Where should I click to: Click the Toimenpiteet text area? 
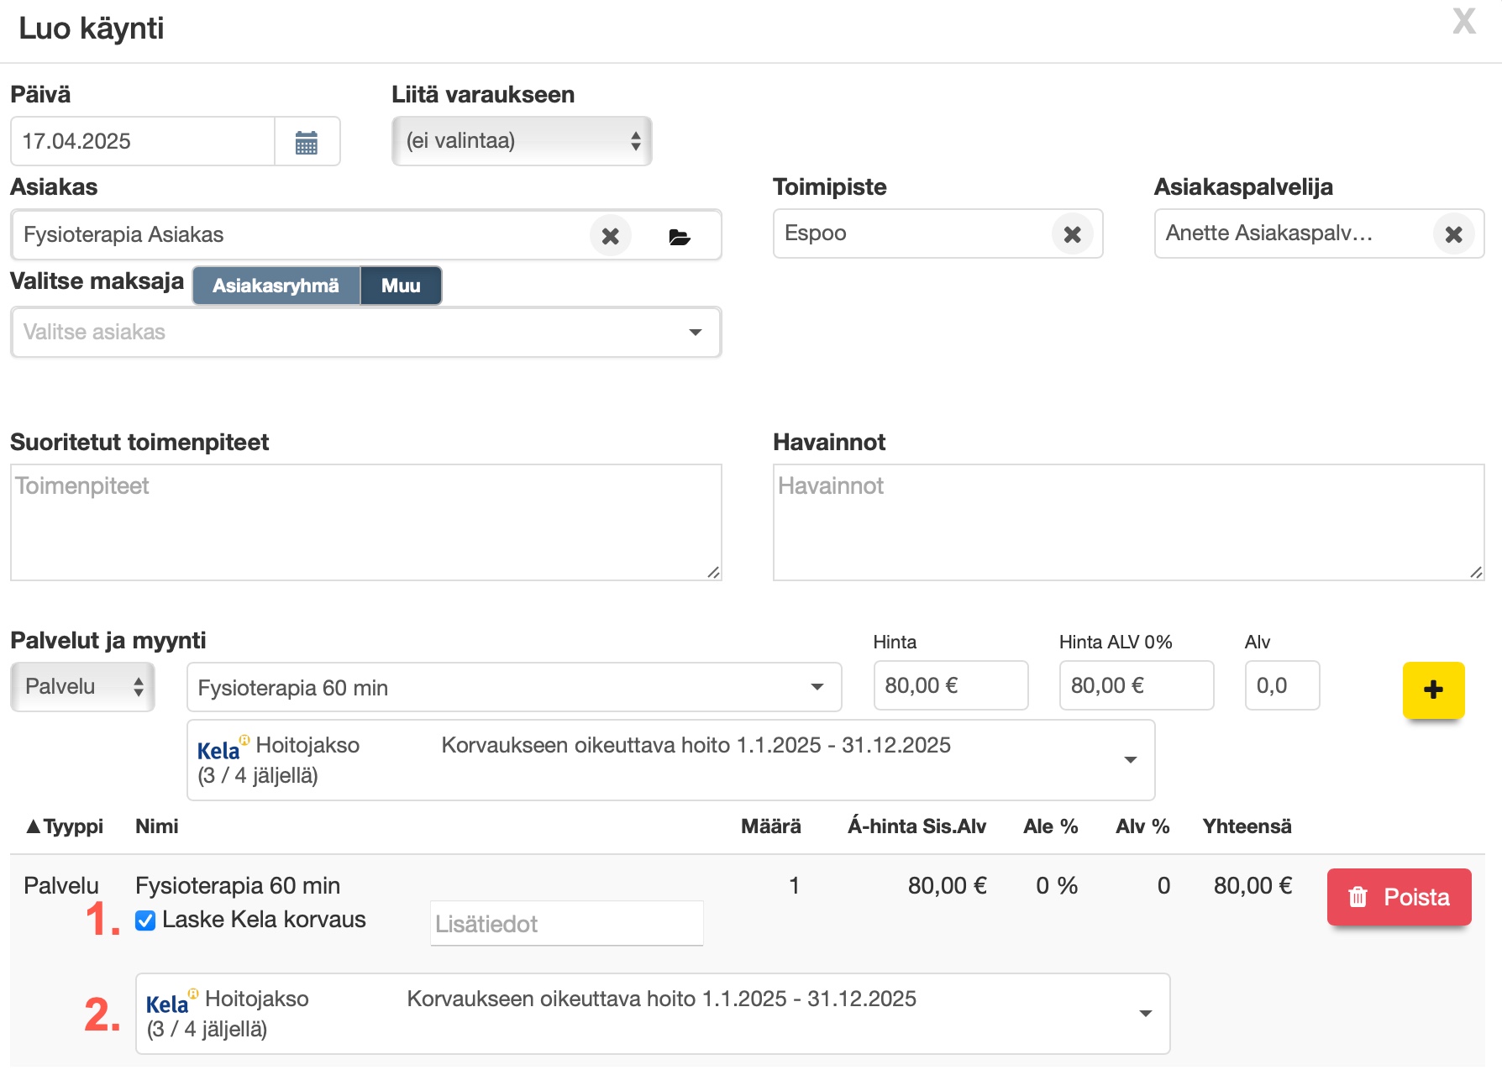pyautogui.click(x=365, y=522)
